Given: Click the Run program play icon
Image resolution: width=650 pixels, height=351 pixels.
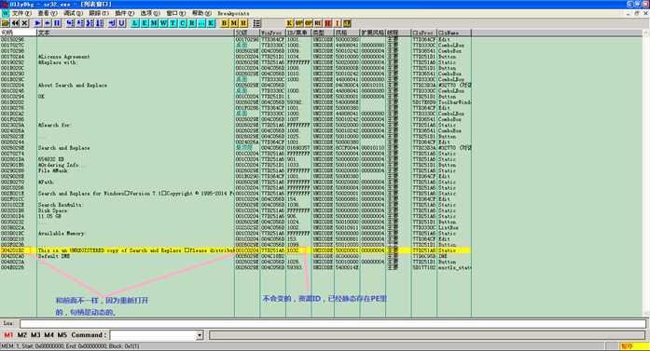Looking at the screenshot, I should point(37,23).
